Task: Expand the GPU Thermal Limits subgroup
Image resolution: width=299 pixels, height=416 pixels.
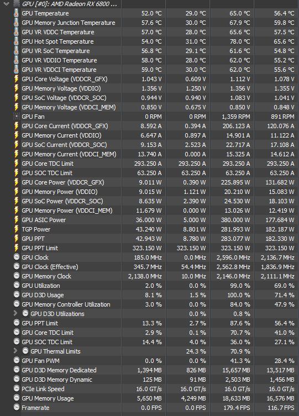Action: (x=15, y=351)
